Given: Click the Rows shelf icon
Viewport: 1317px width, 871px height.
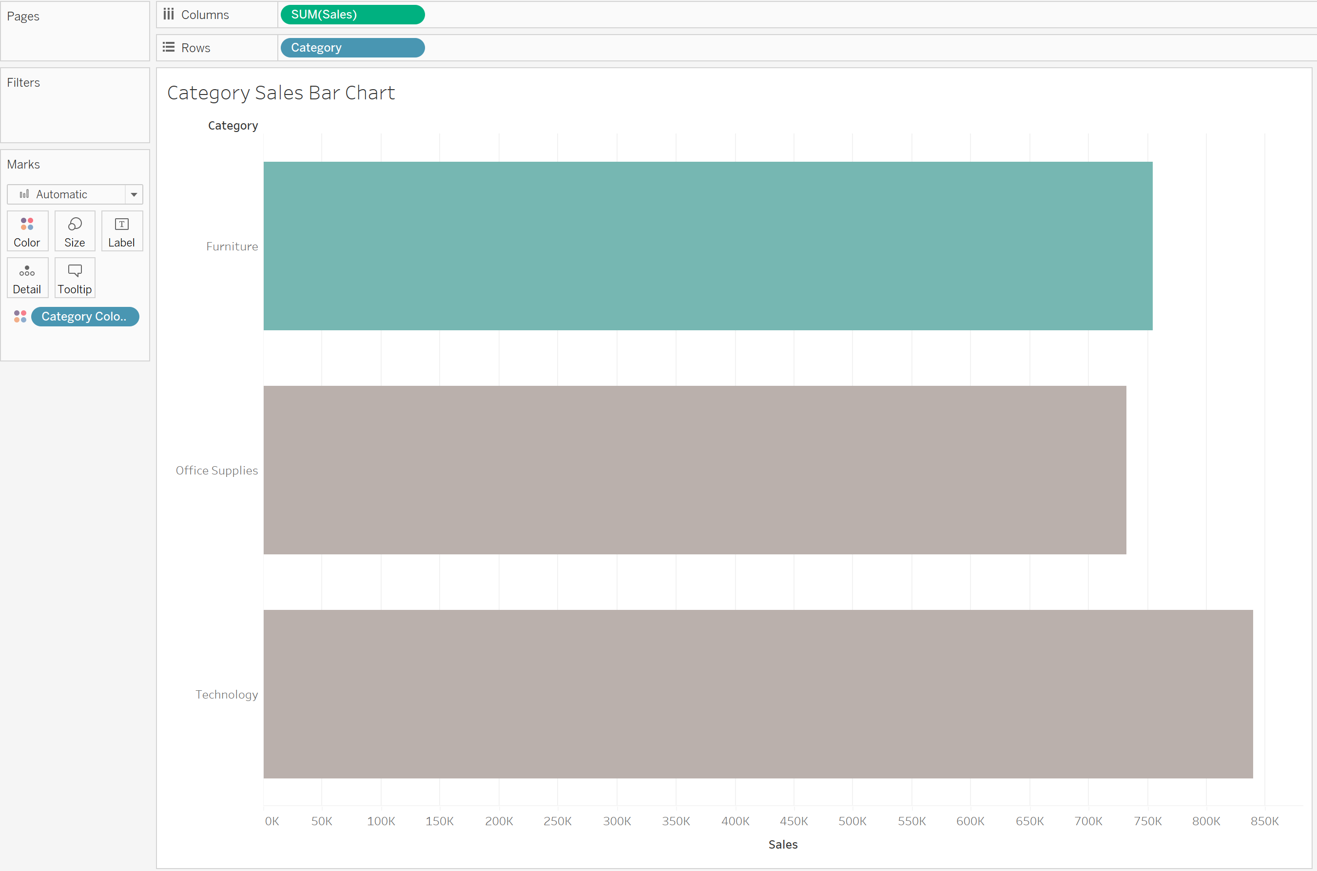Looking at the screenshot, I should [x=168, y=47].
